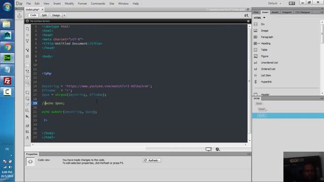Click the info icon beside No syntax errors

pos(27,21)
